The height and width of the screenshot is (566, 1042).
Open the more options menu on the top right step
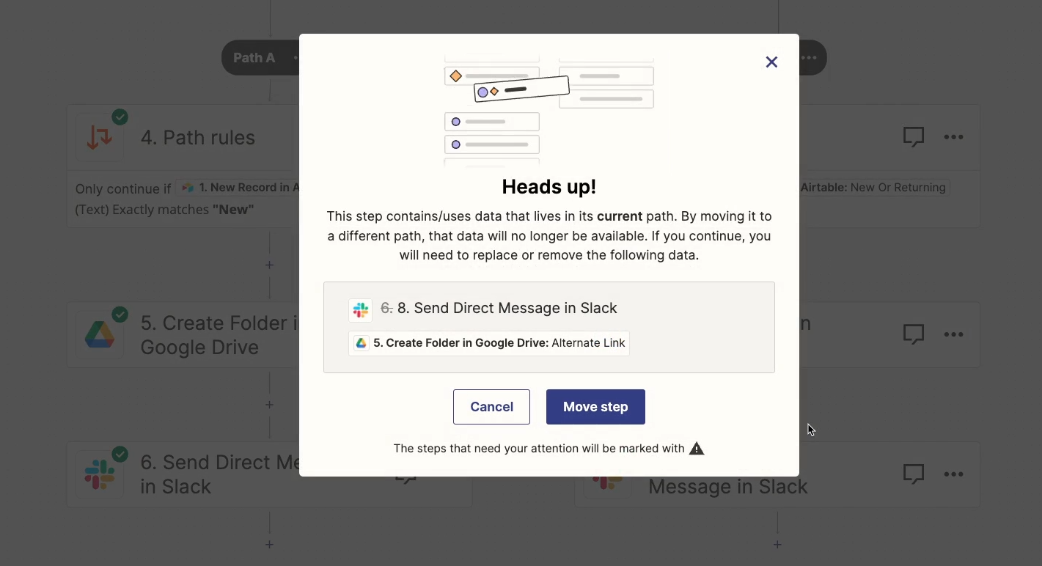click(953, 137)
